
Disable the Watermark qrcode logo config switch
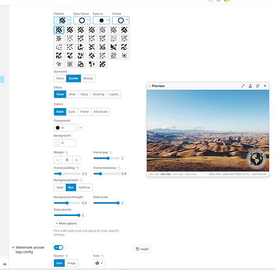tap(58, 247)
